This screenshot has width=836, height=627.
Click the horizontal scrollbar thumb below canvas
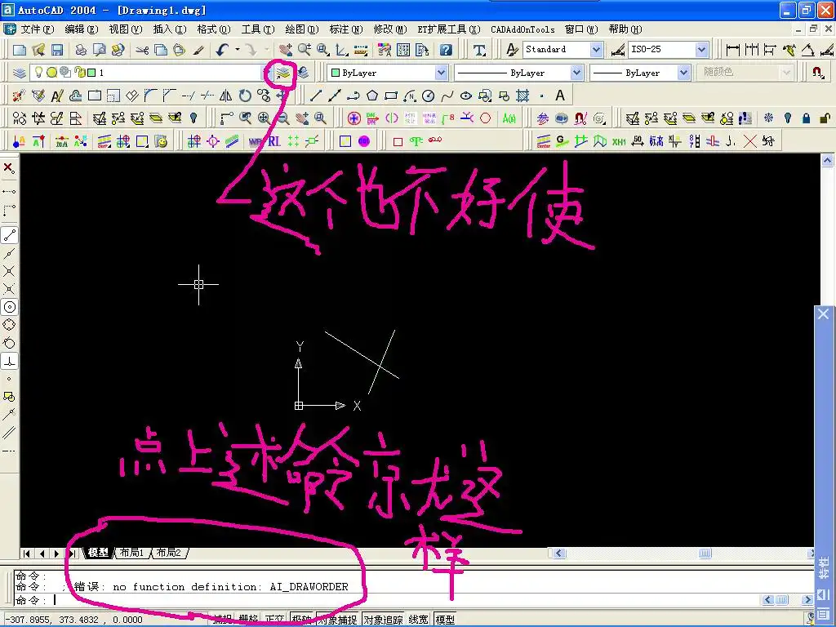tap(705, 554)
